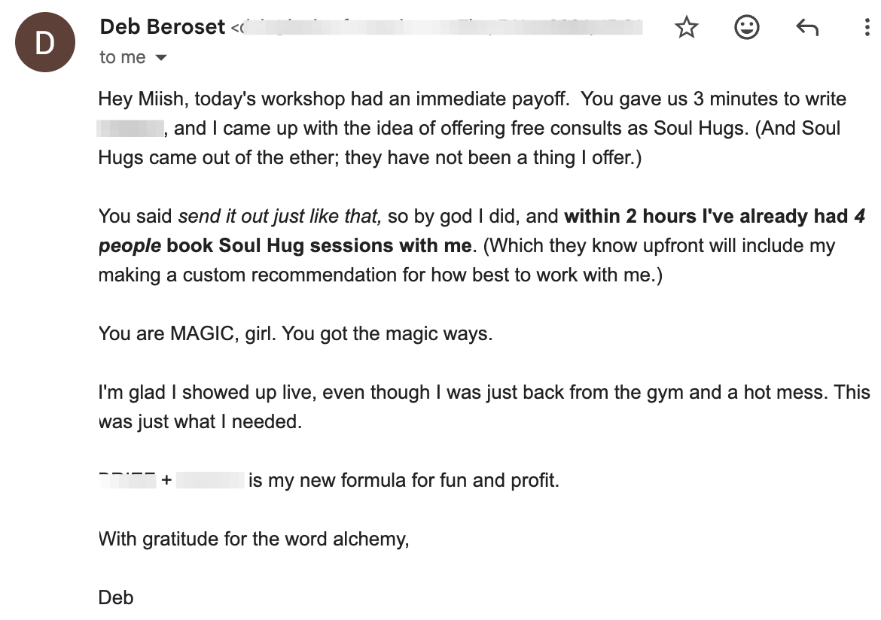Screen dimensions: 881x620
Task: Add an emoji reaction to the email
Action: 746,29
